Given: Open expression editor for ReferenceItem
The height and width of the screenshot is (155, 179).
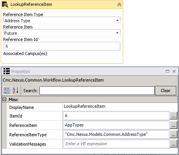Looking at the screenshot, I should coord(174,125).
